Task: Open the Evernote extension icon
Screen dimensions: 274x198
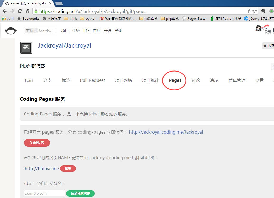Action: [263, 11]
